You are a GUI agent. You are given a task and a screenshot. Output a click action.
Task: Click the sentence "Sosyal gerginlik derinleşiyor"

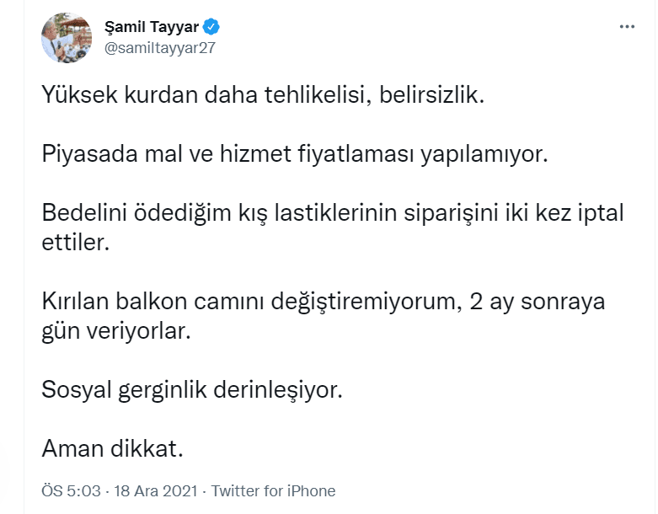pos(193,391)
